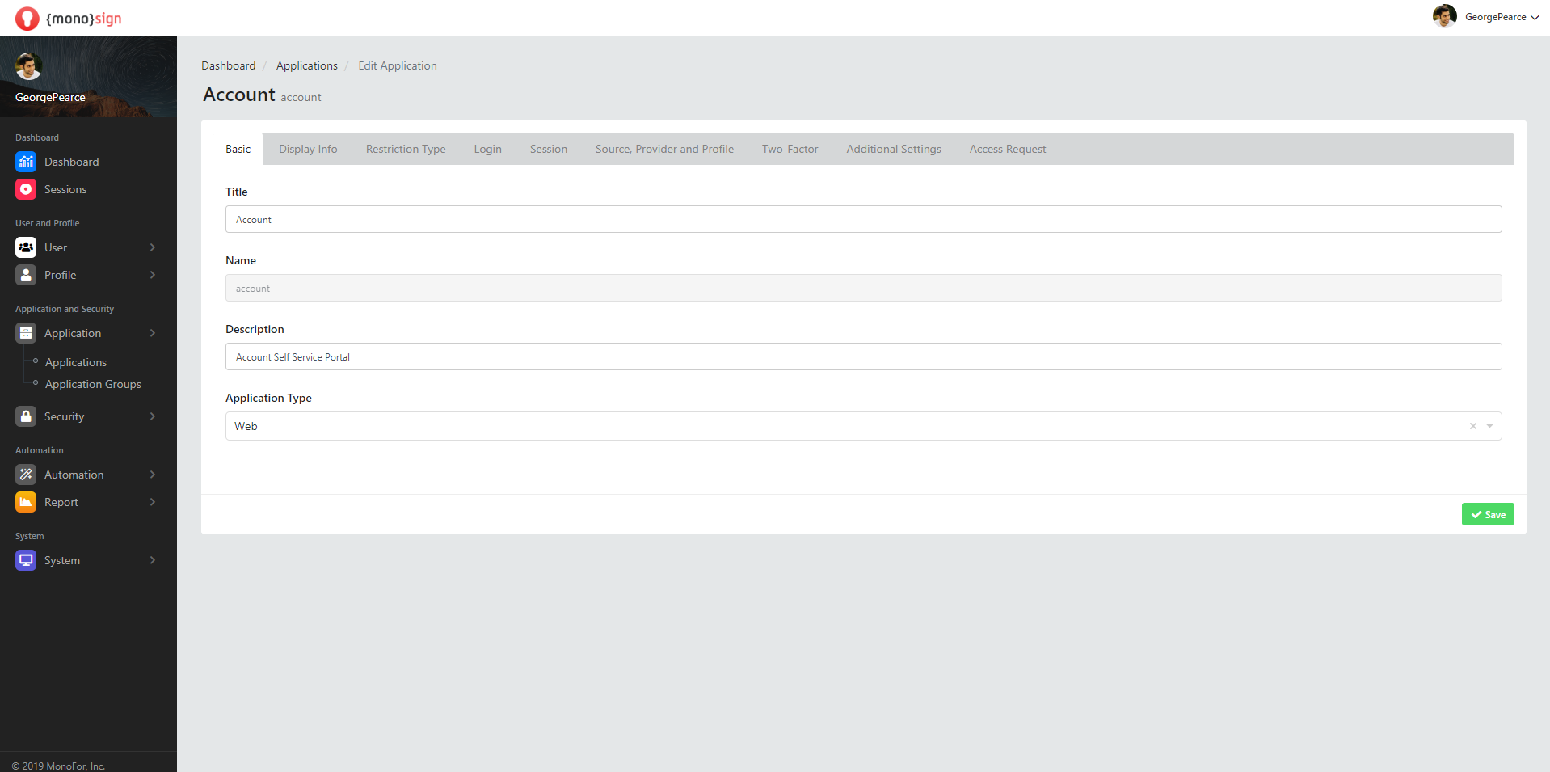This screenshot has width=1550, height=772.
Task: Switch to the Restriction Type tab
Action: [406, 149]
